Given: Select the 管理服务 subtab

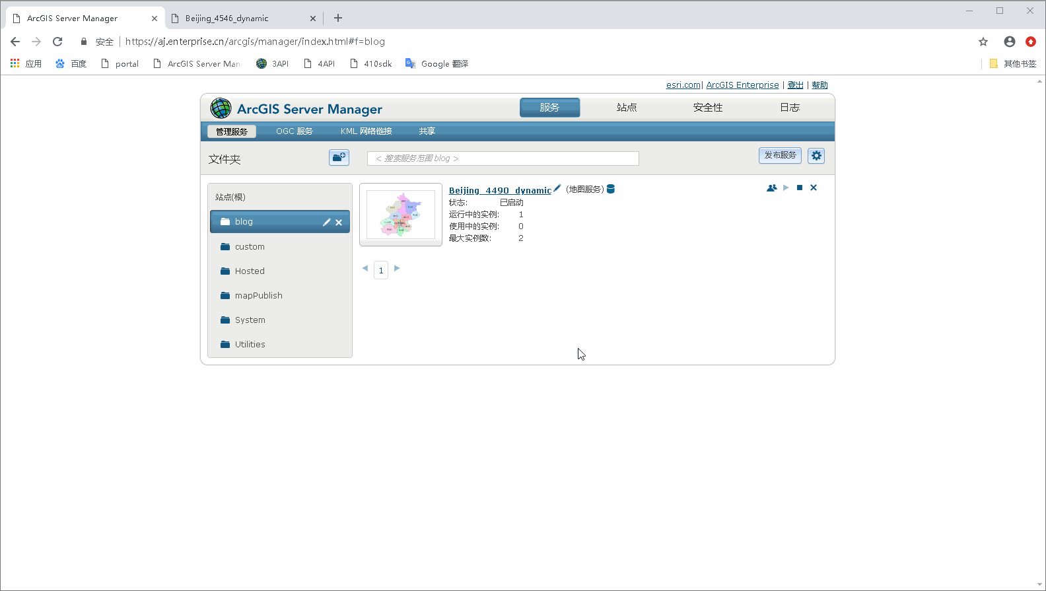Looking at the screenshot, I should click(232, 131).
